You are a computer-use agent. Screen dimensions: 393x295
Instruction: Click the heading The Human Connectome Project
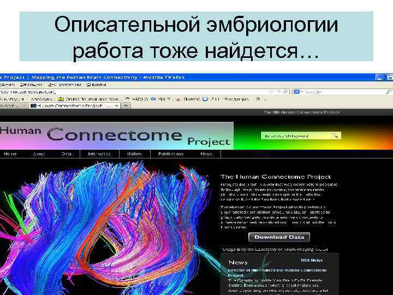tap(276, 177)
